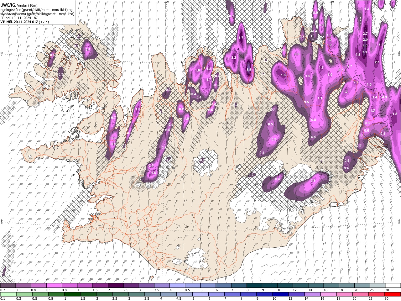Click the rain legend swatch between 0.1 and 0.3
Image resolution: width=401 pixels, height=301 pixels.
(x=8, y=294)
